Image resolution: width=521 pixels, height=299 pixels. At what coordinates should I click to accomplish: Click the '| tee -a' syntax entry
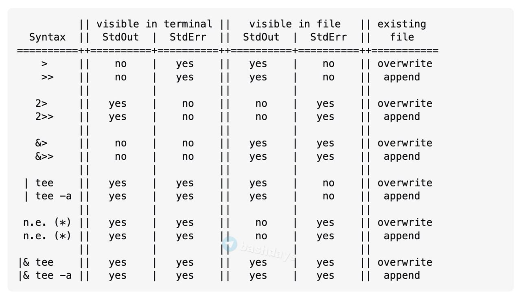(47, 196)
